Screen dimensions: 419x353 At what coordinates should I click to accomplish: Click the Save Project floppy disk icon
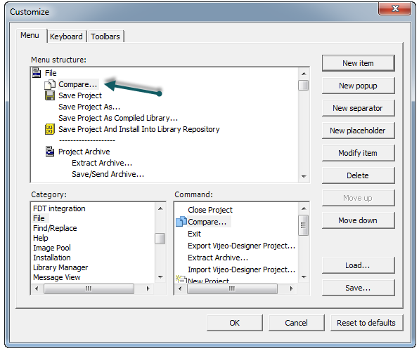[x=50, y=95]
